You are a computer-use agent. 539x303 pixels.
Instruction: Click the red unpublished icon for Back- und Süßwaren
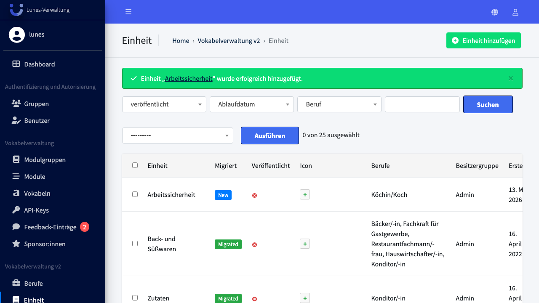pyautogui.click(x=254, y=245)
